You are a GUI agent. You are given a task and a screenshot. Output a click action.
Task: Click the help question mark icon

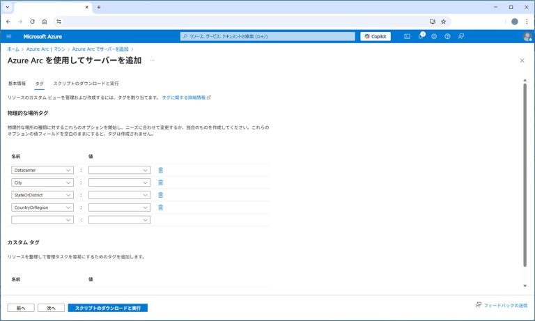point(447,36)
